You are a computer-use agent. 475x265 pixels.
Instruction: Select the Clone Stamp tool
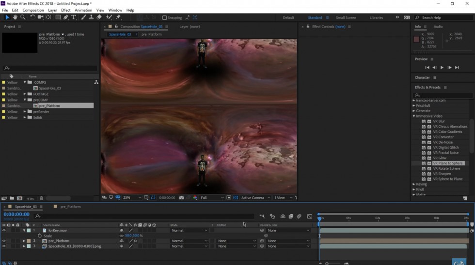(92, 17)
